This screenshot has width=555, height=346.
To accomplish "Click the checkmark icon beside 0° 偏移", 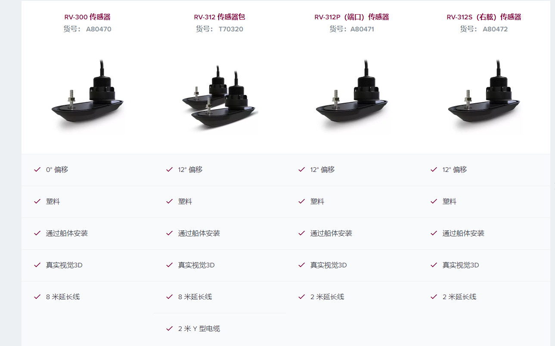I will click(37, 170).
